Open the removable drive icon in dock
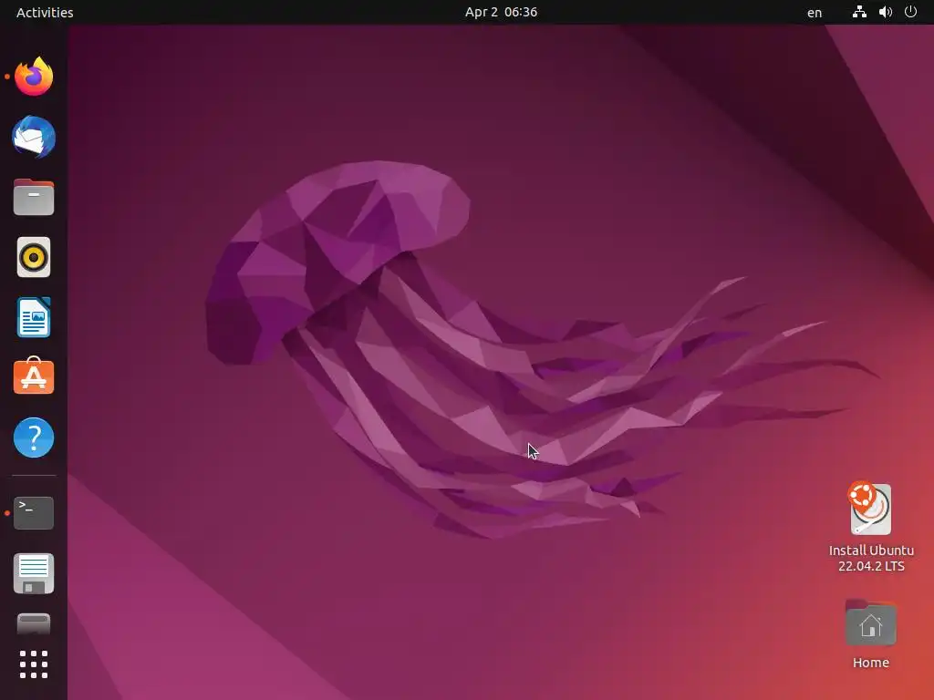The image size is (934, 700). [x=34, y=623]
